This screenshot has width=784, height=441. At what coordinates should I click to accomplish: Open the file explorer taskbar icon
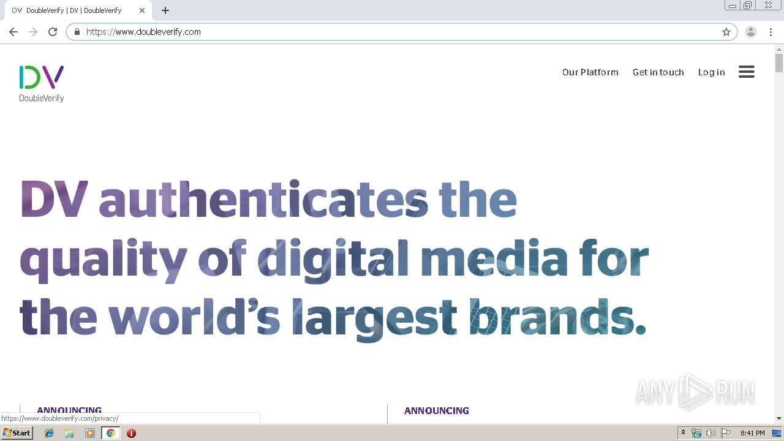tap(69, 433)
